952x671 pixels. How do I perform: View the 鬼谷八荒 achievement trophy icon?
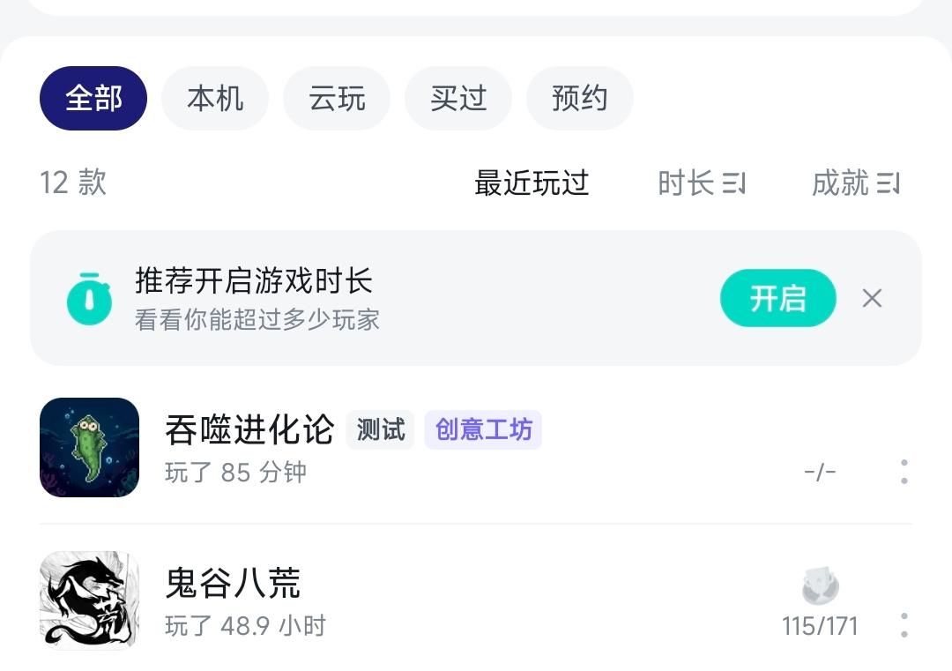(821, 586)
